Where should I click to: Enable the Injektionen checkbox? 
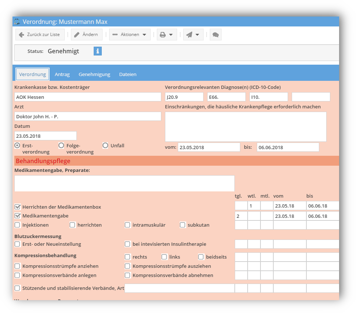tap(17, 225)
